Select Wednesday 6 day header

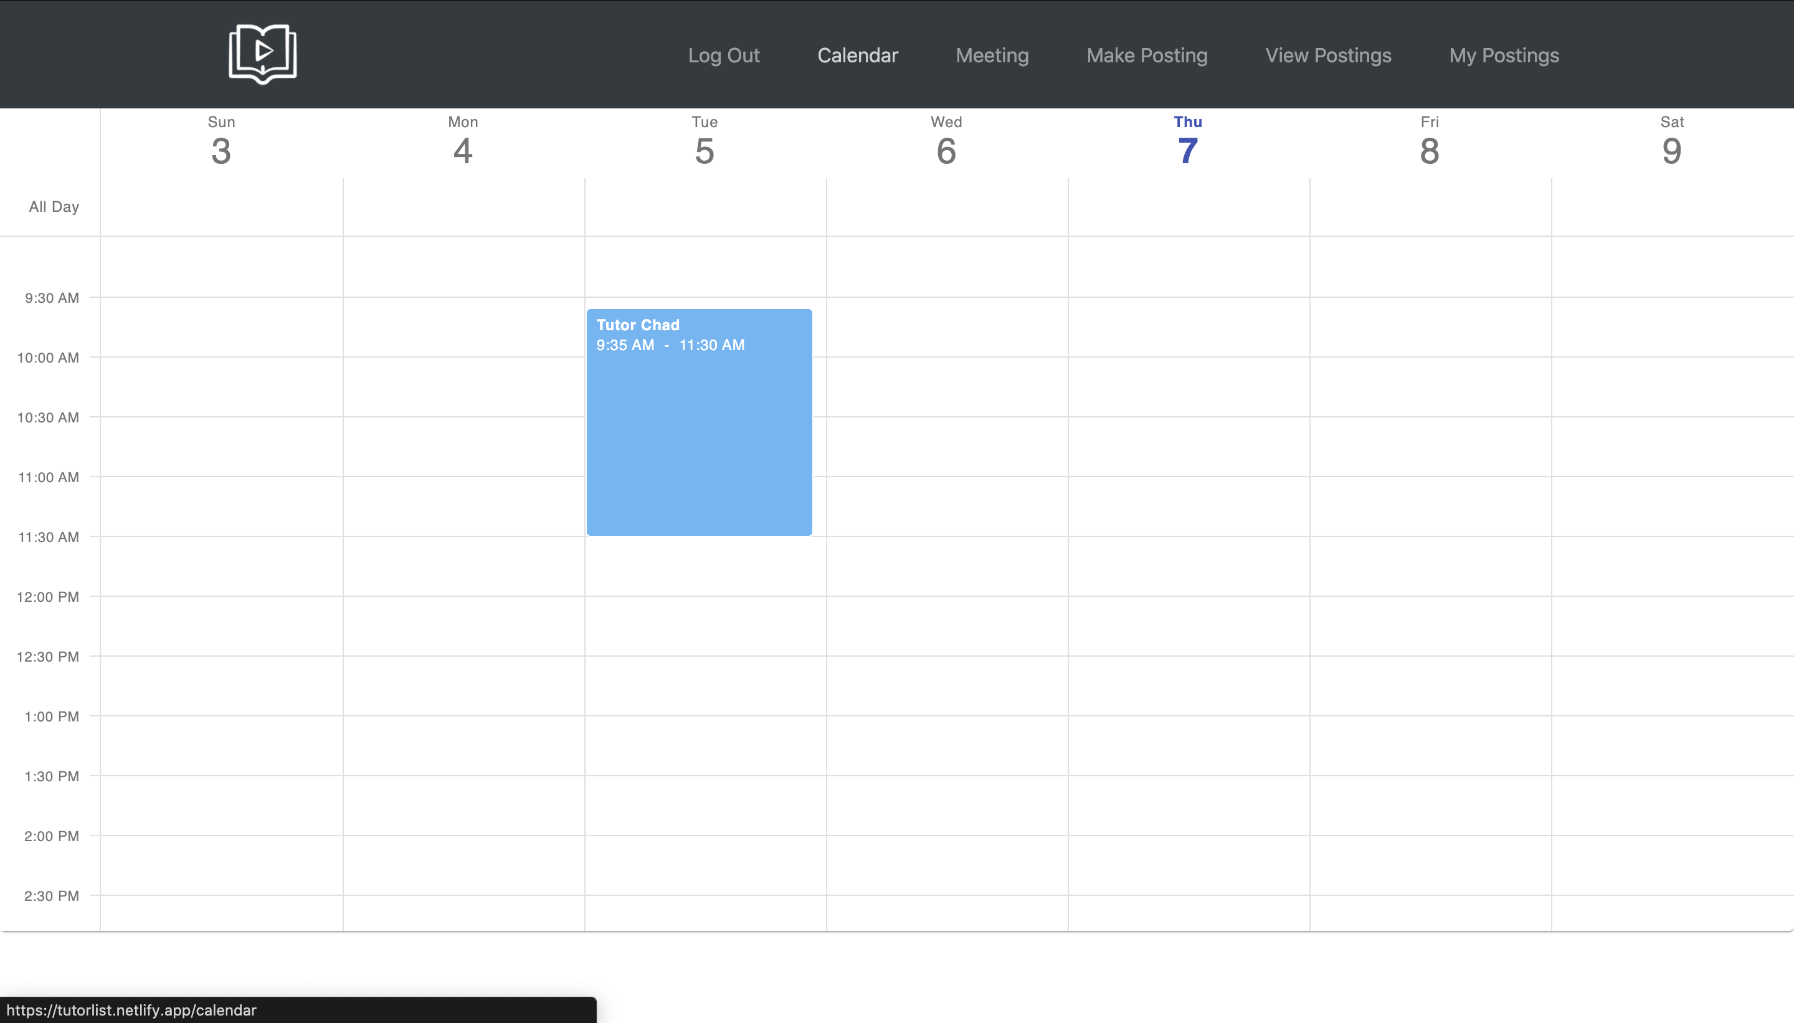pos(946,143)
